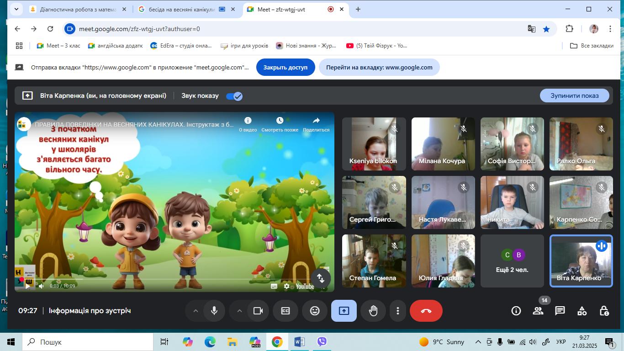Select никита video tile
Image resolution: width=624 pixels, height=351 pixels.
click(512, 202)
